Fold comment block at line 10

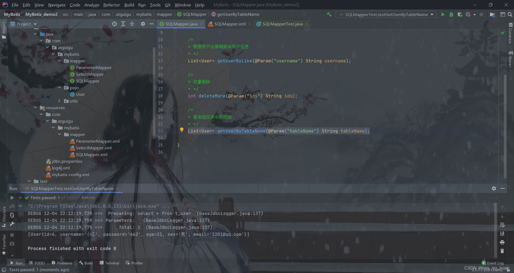pos(175,40)
